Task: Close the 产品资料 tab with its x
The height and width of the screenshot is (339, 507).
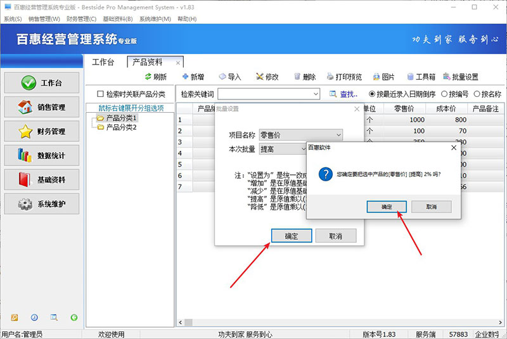Action: coord(178,63)
